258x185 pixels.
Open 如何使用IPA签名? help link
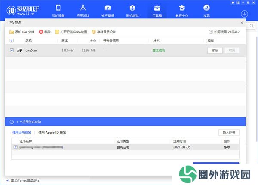(x=224, y=32)
